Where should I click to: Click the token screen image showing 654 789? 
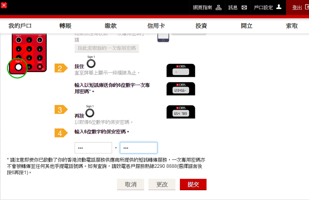click(181, 112)
